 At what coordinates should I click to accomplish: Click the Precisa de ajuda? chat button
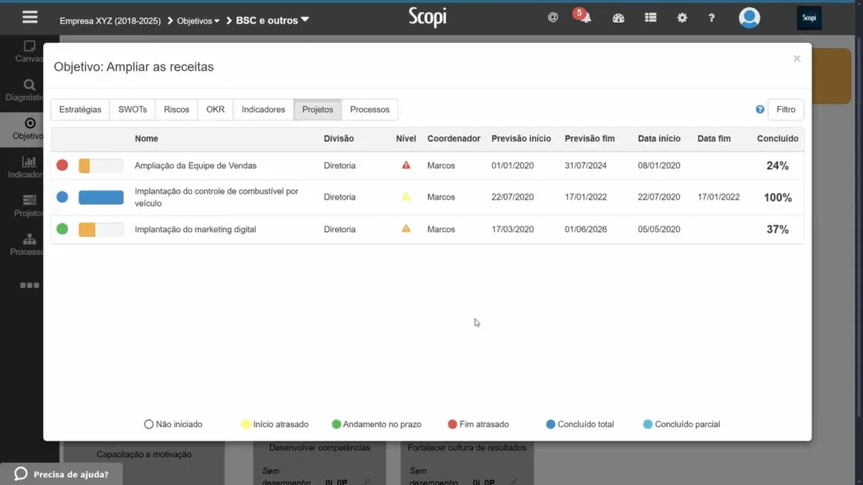click(x=61, y=474)
